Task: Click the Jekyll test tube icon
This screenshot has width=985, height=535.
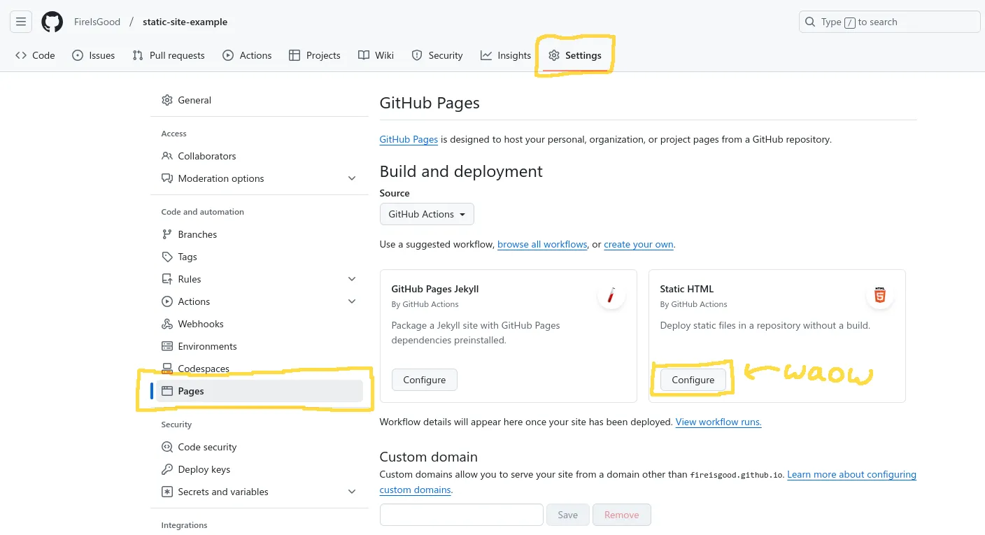Action: click(611, 296)
